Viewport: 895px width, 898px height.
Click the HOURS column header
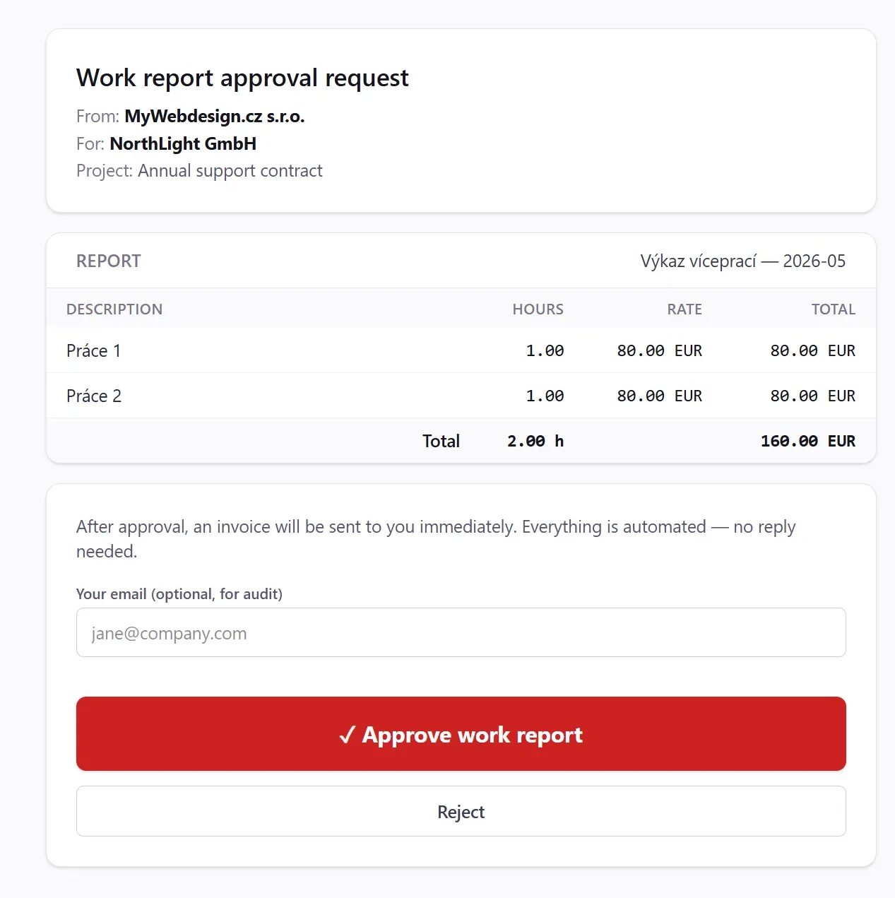pyautogui.click(x=538, y=309)
